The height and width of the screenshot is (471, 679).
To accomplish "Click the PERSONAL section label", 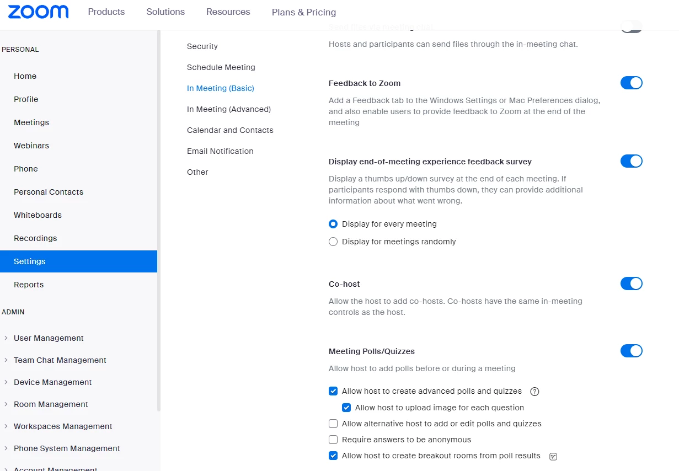I will 20,50.
